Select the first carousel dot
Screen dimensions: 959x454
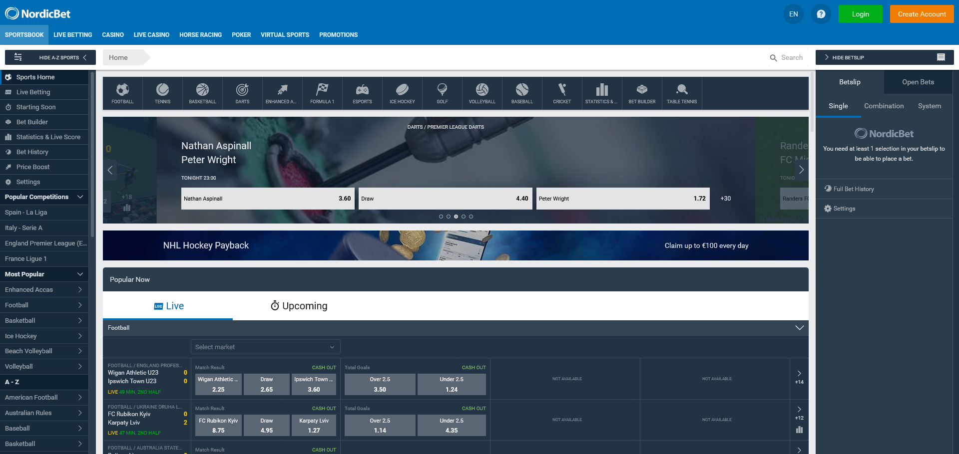coord(441,217)
